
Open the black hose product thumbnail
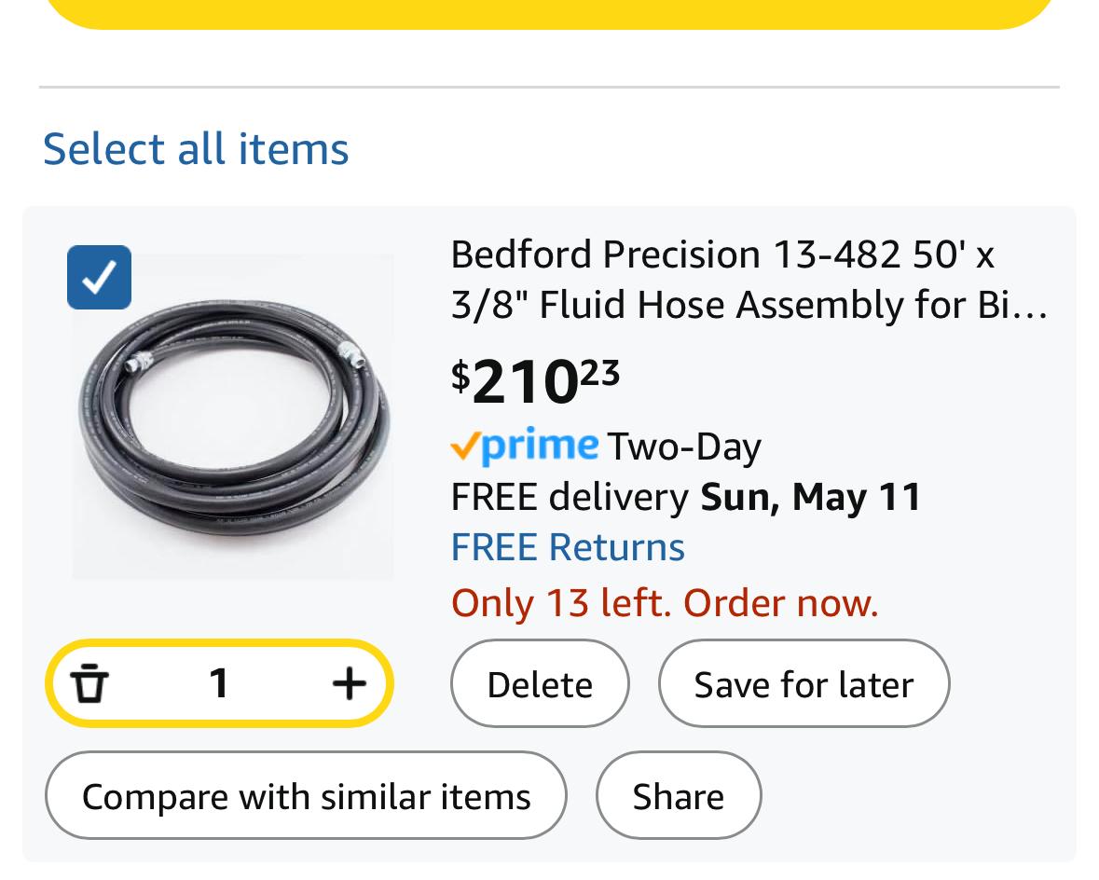233,417
